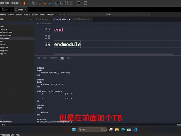The image size is (181, 136).
Task: Open utOutput.class in explorer
Action: (x=6, y=32)
